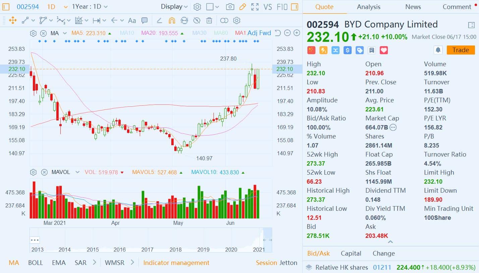Toggle the right quote panel
The width and height of the screenshot is (479, 273).
click(x=295, y=7)
